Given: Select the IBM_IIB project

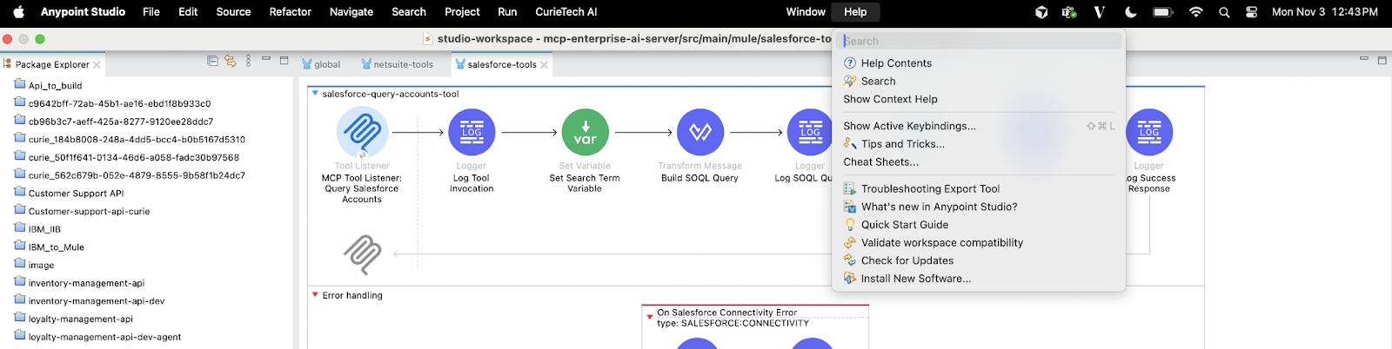Looking at the screenshot, I should pos(37,229).
